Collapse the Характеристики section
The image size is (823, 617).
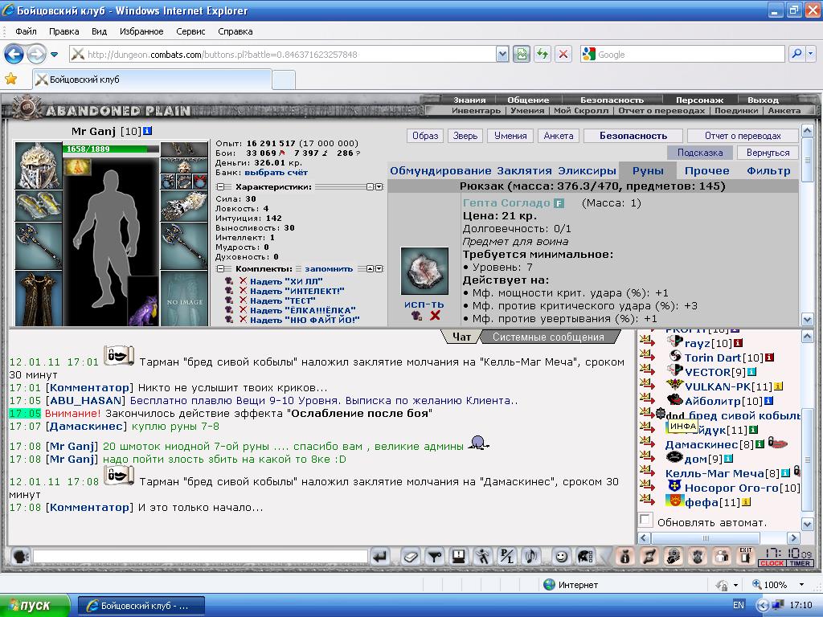click(x=220, y=186)
